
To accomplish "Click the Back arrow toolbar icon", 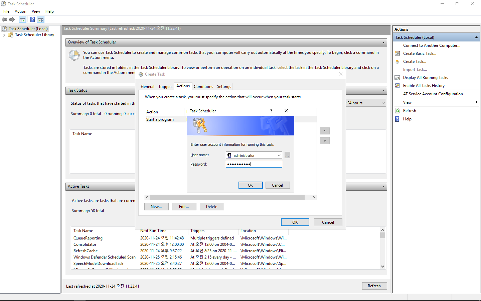I will click(4, 19).
